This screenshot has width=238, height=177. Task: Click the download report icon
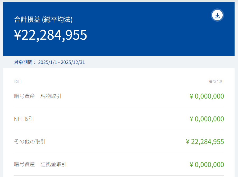pyautogui.click(x=217, y=15)
